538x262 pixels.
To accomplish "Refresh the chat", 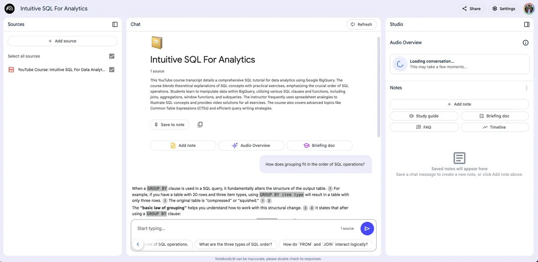I will (361, 24).
